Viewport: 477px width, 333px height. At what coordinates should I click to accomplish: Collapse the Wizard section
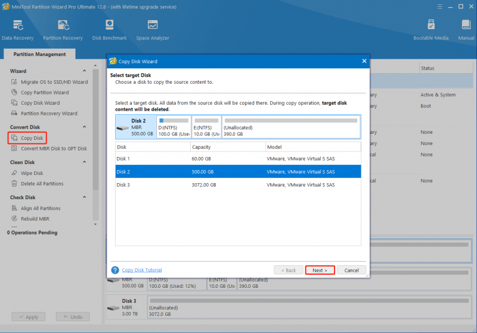pyautogui.click(x=84, y=71)
